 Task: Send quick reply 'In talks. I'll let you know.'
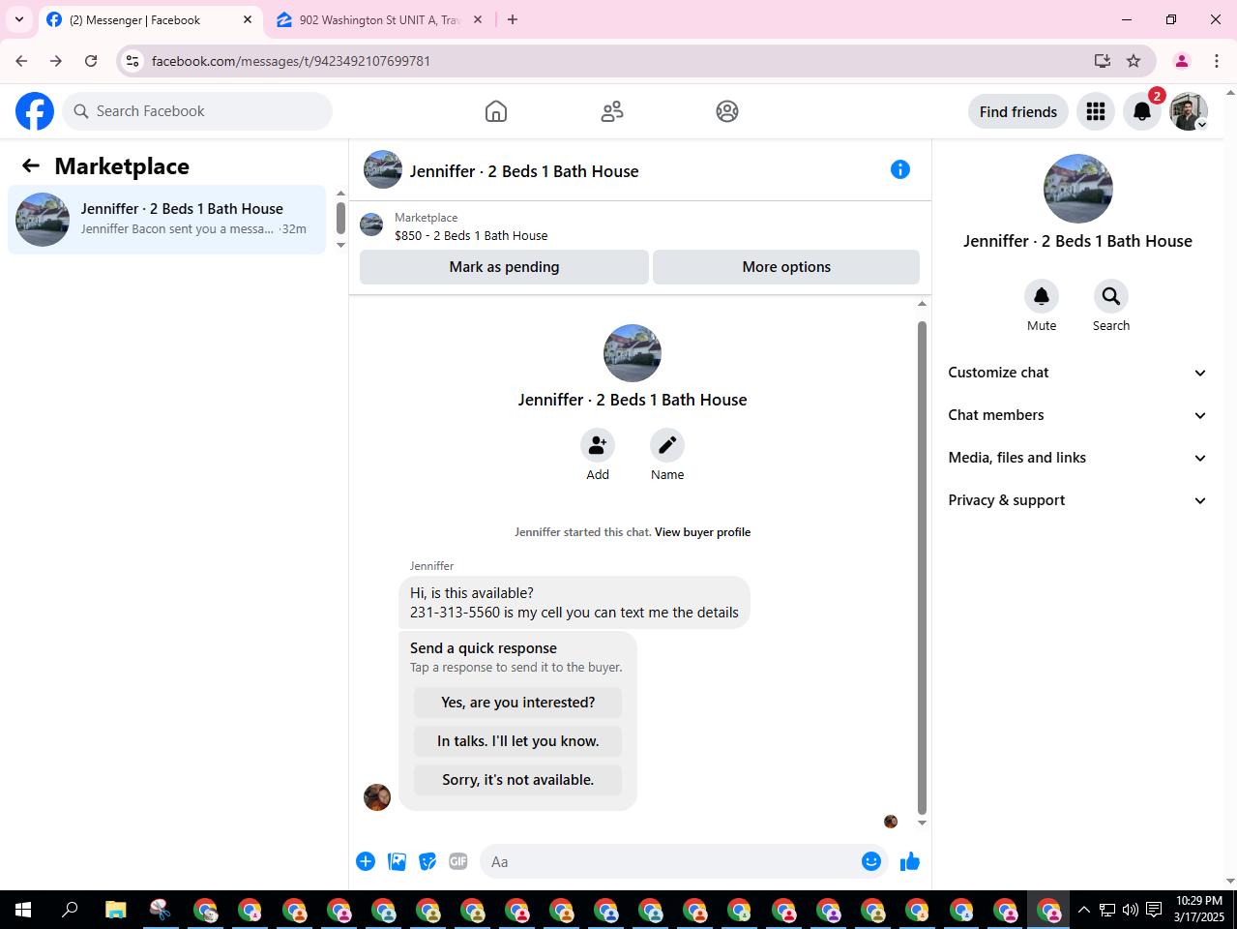pyautogui.click(x=518, y=741)
